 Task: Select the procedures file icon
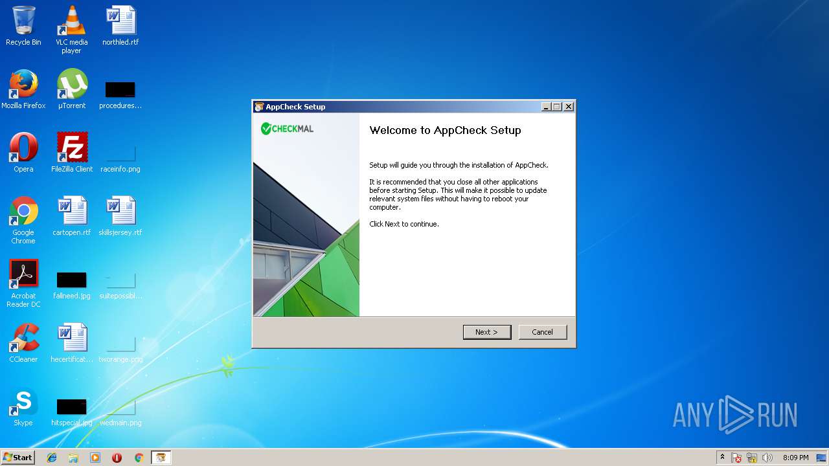pyautogui.click(x=120, y=94)
